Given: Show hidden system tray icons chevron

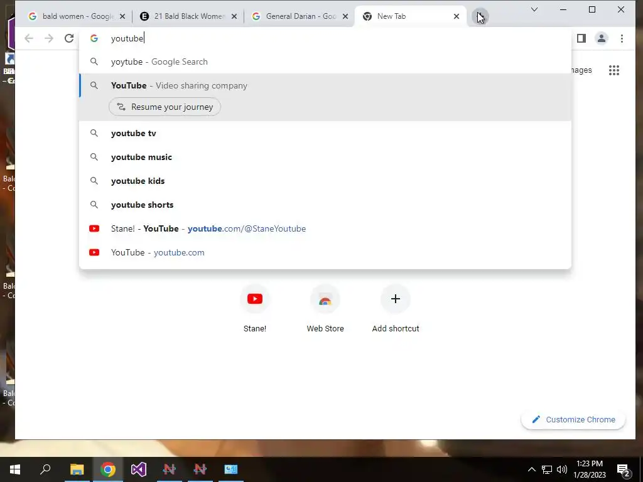Looking at the screenshot, I should point(531,469).
